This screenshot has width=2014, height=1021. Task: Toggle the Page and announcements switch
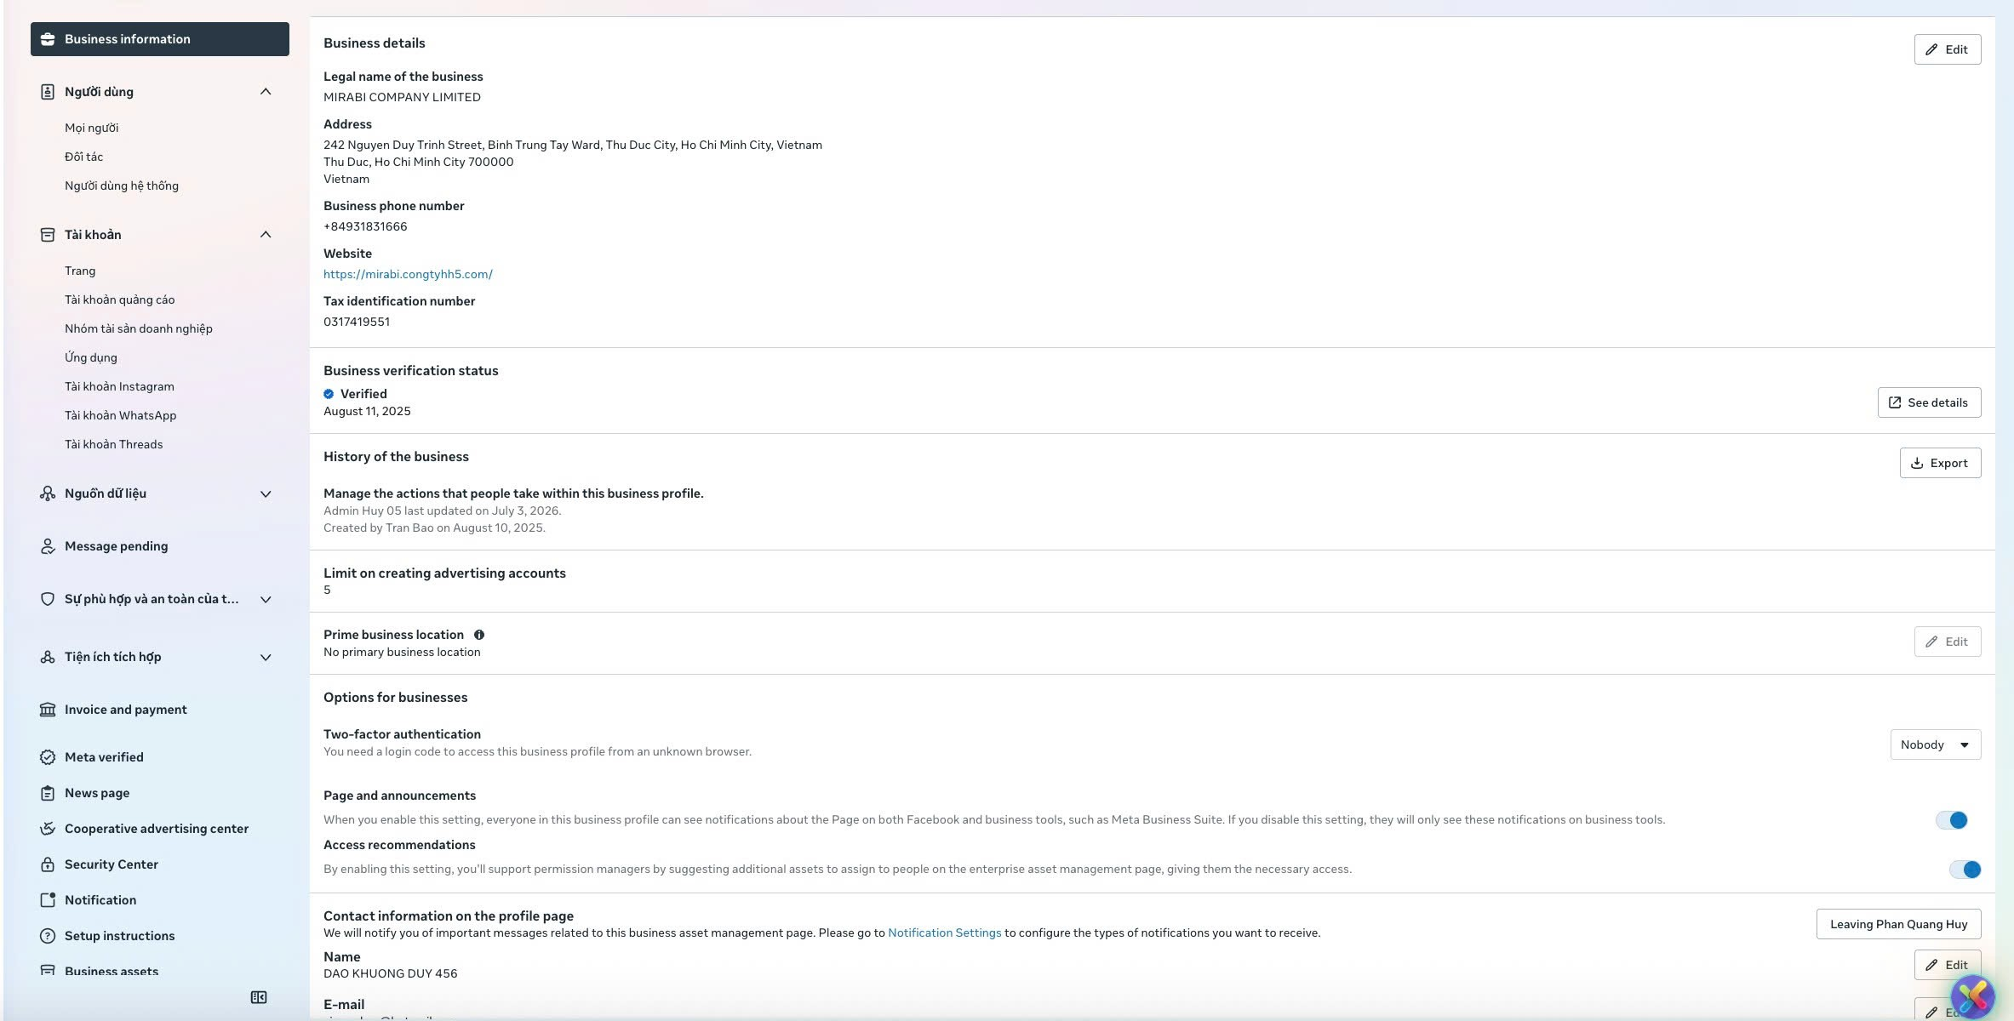pos(1952,820)
